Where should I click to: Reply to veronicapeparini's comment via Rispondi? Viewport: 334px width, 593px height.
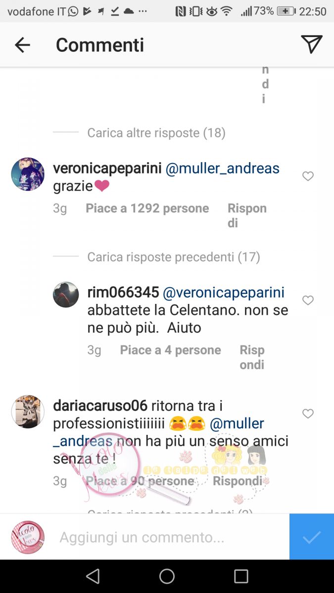(247, 215)
